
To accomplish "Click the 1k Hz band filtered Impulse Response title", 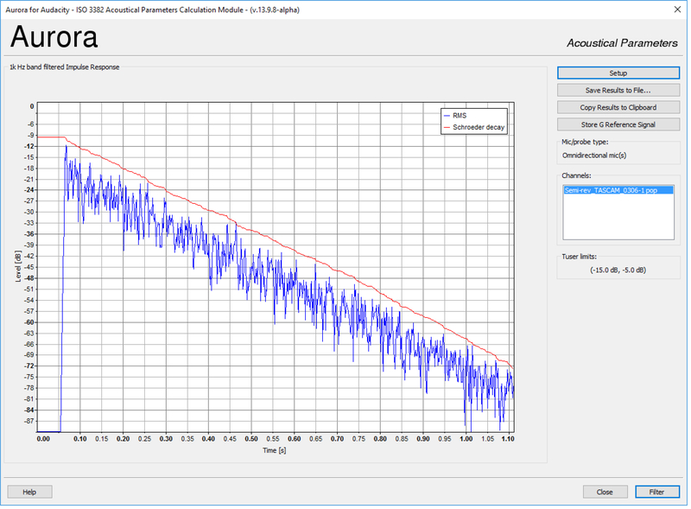I will pos(64,67).
